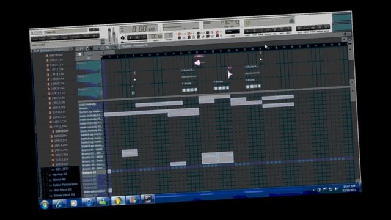Select the highlighted sample row in browser
The height and width of the screenshot is (220, 391).
61,131
